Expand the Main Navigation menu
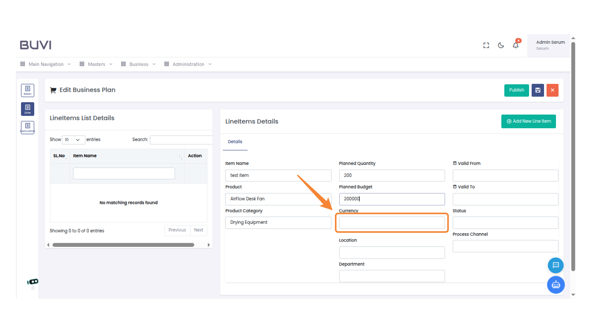The height and width of the screenshot is (333, 592). [x=46, y=64]
